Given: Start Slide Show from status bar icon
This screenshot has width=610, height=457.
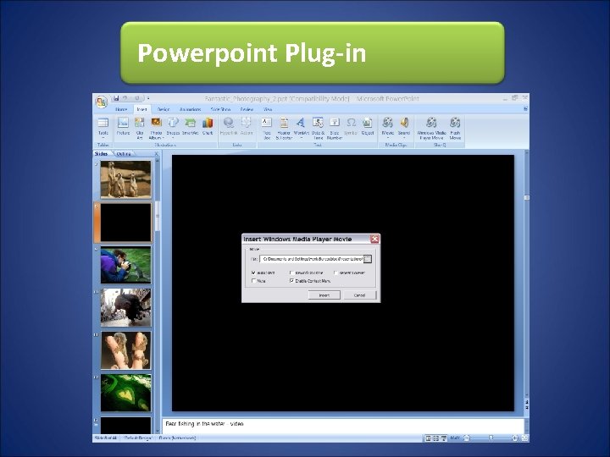Looking at the screenshot, I should (443, 438).
